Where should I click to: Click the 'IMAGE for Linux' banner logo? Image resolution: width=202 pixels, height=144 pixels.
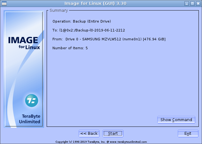(x=24, y=43)
